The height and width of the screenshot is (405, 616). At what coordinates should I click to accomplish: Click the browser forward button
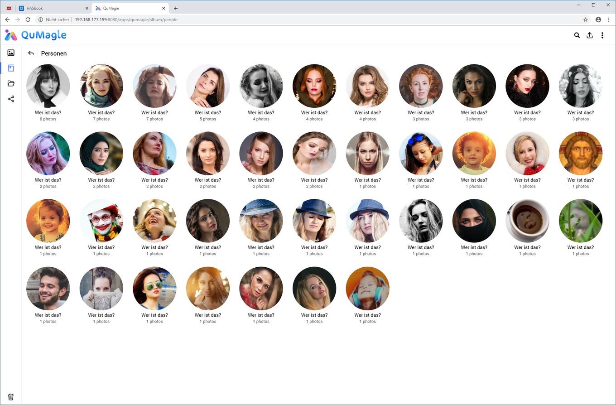point(18,19)
